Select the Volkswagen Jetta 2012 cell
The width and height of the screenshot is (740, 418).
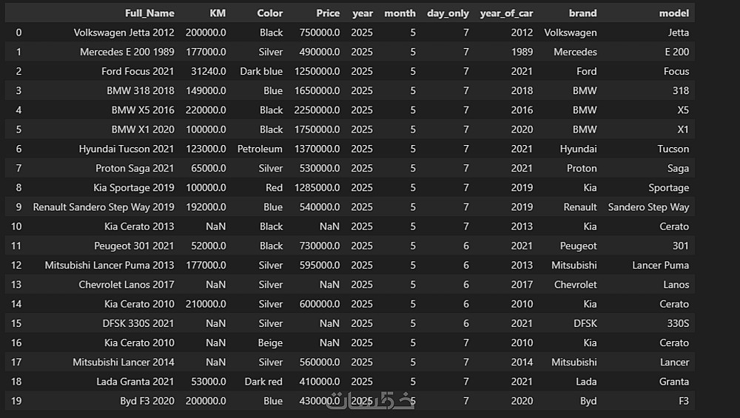124,33
